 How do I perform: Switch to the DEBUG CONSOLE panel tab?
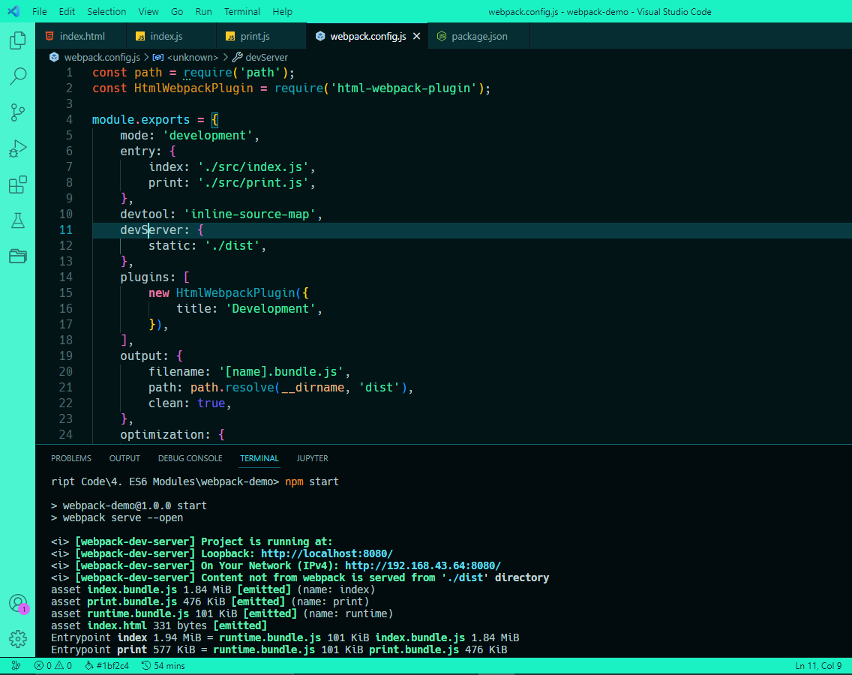click(190, 458)
